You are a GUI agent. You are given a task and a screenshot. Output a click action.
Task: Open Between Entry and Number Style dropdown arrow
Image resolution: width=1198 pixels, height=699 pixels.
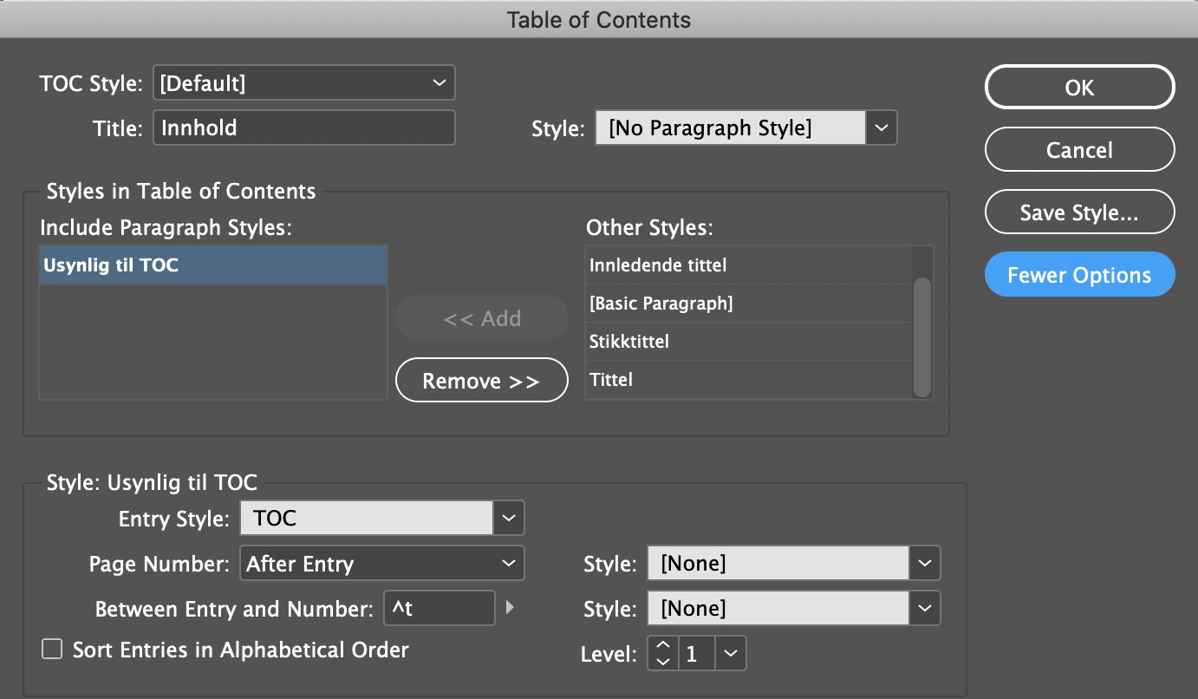pos(925,608)
